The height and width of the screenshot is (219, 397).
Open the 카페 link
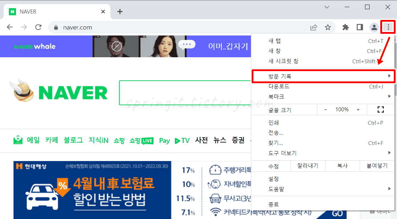coord(52,140)
